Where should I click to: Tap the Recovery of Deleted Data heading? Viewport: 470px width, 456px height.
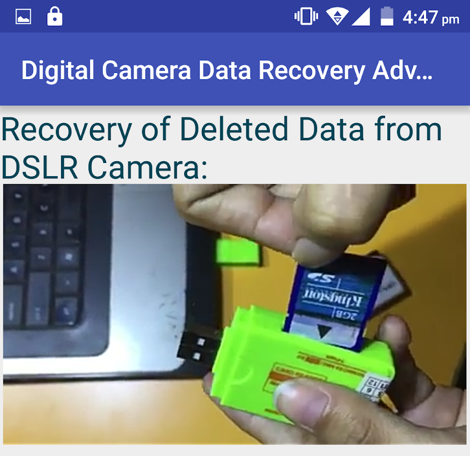click(x=222, y=130)
